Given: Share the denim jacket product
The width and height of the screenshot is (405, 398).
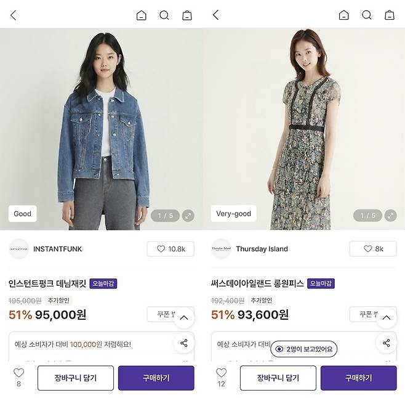Looking at the screenshot, I should 184,343.
